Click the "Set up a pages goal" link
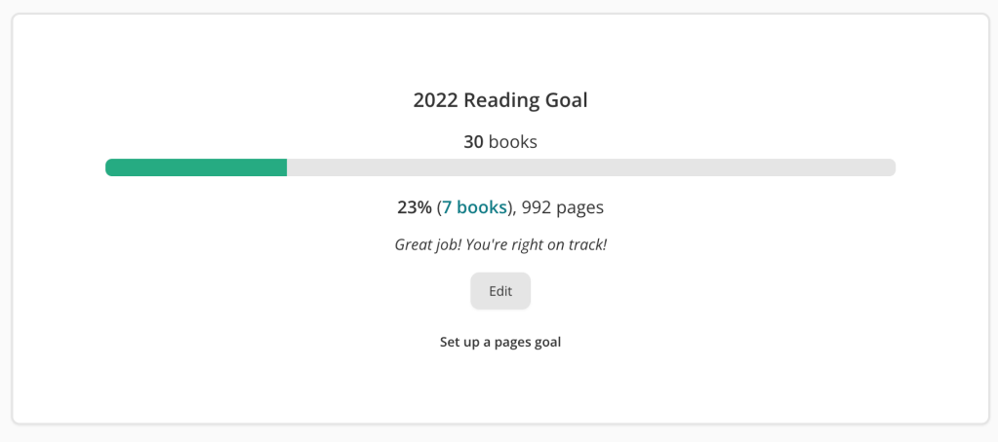The image size is (998, 442). 500,343
